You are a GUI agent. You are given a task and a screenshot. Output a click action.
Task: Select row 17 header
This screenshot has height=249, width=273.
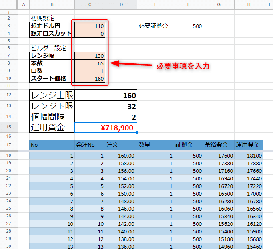point(9,145)
